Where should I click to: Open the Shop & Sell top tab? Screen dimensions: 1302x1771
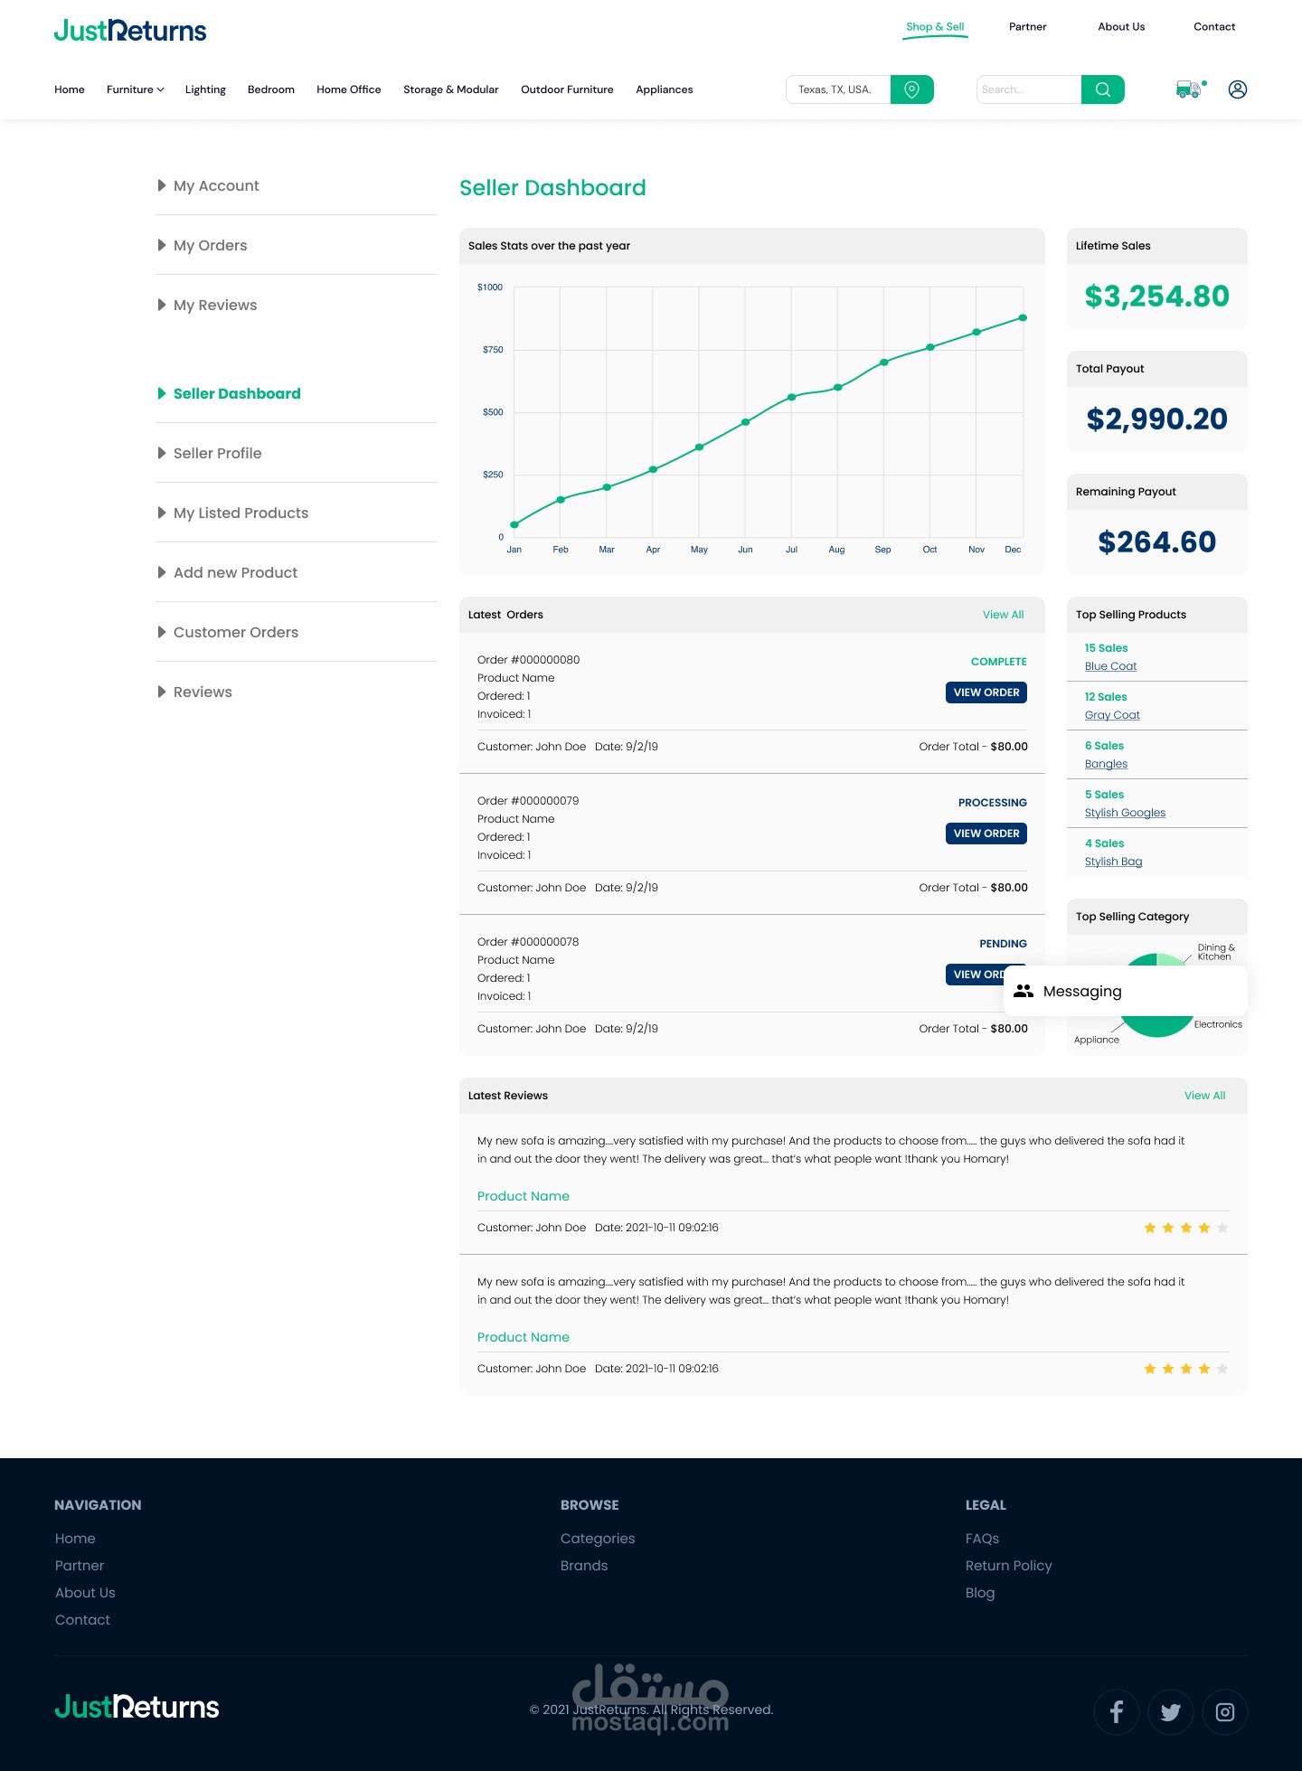[935, 27]
